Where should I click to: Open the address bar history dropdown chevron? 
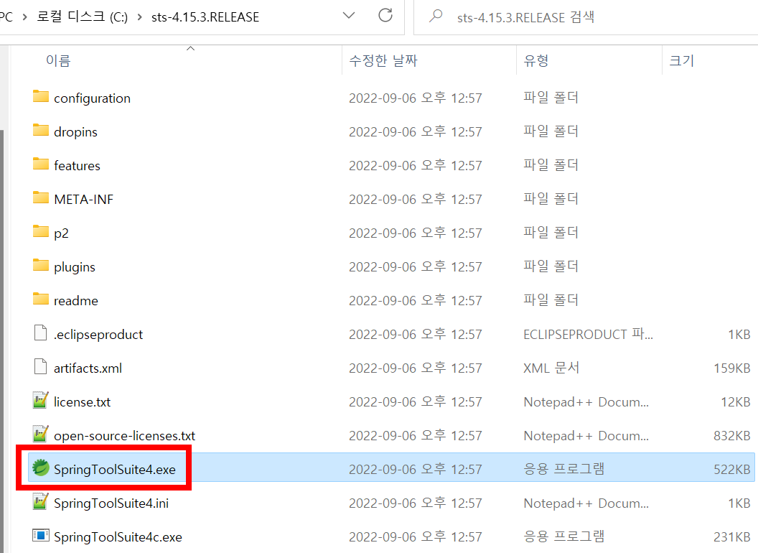[x=349, y=16]
